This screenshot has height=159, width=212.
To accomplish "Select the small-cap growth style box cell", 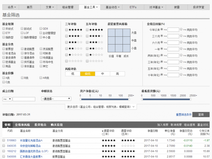I will pos(127,48).
